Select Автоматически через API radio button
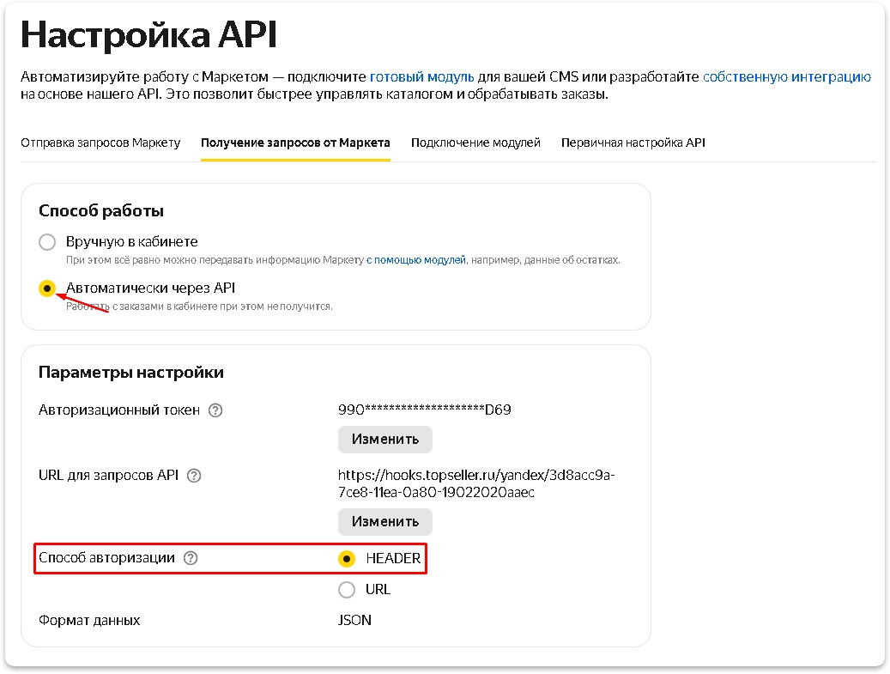The width and height of the screenshot is (890, 674). coord(47,288)
